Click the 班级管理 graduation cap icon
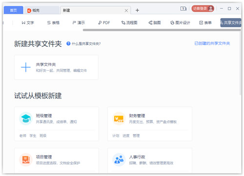 [26, 118]
